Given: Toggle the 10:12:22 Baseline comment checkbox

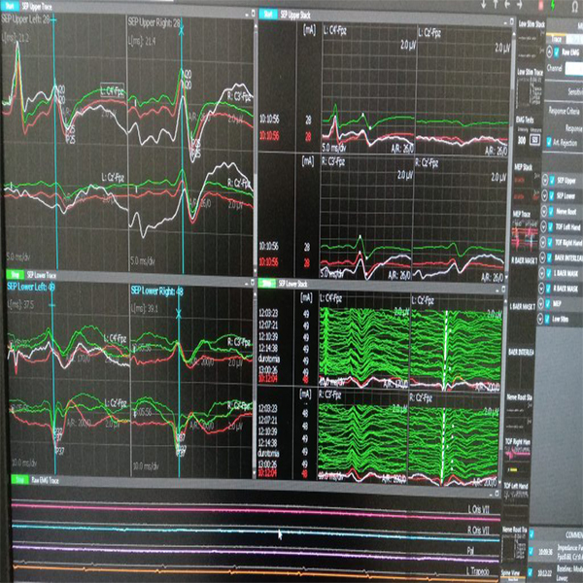Looking at the screenshot, I should click(532, 573).
